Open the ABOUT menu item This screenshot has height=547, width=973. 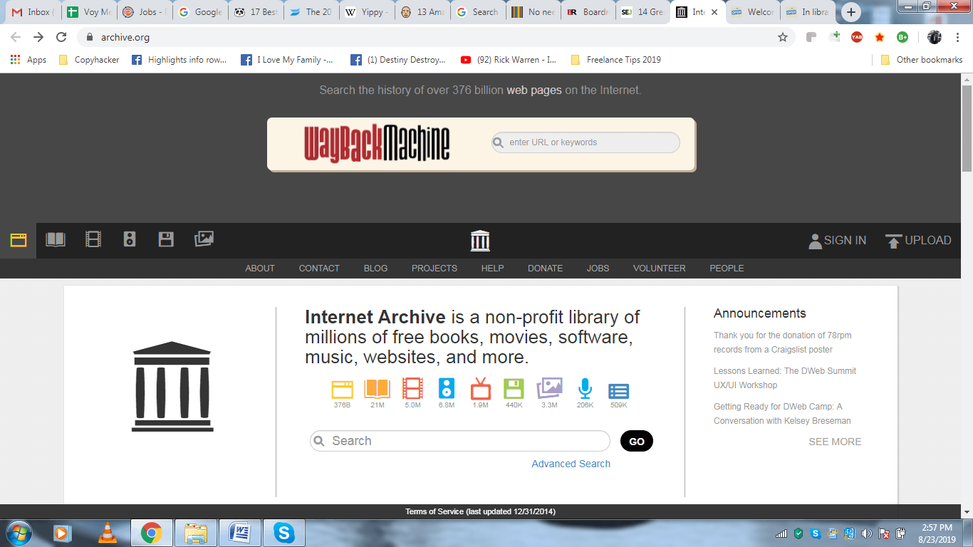260,269
